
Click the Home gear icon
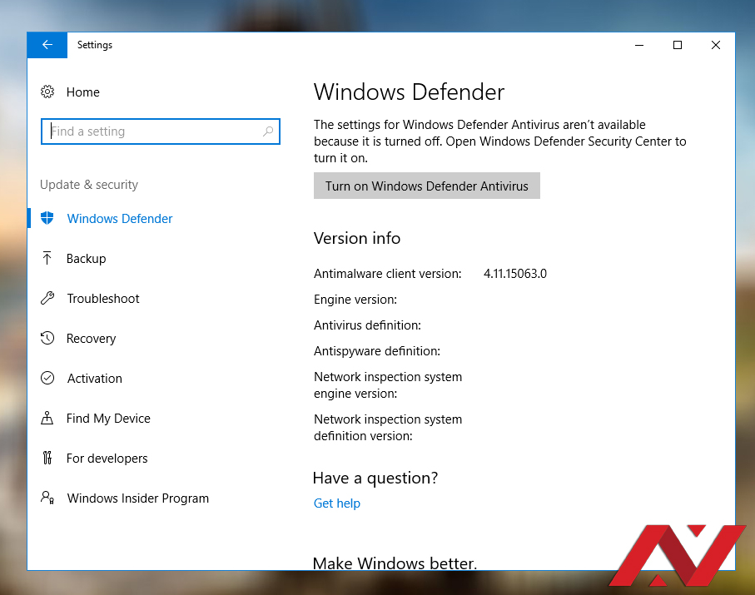[47, 92]
